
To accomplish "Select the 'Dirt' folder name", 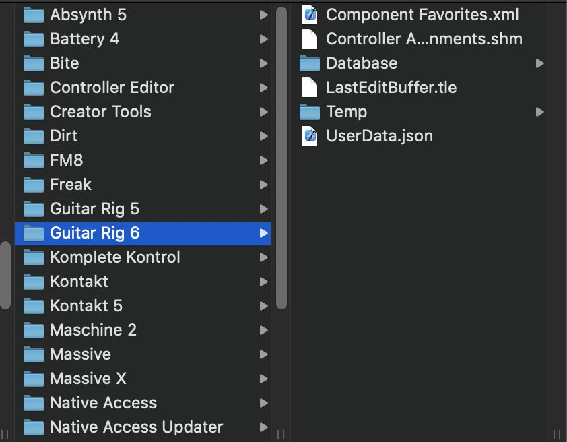I will 64,136.
